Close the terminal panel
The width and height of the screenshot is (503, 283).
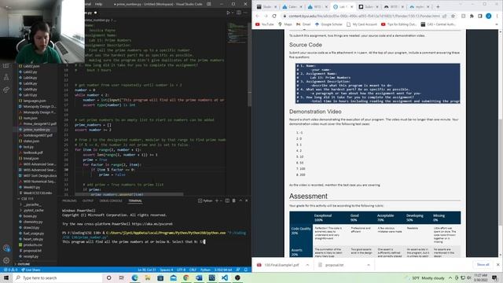(246, 200)
